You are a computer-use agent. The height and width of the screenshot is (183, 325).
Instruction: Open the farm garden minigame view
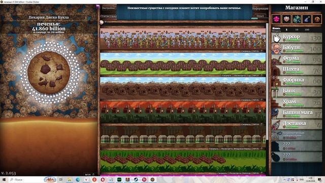pyautogui.click(x=243, y=76)
